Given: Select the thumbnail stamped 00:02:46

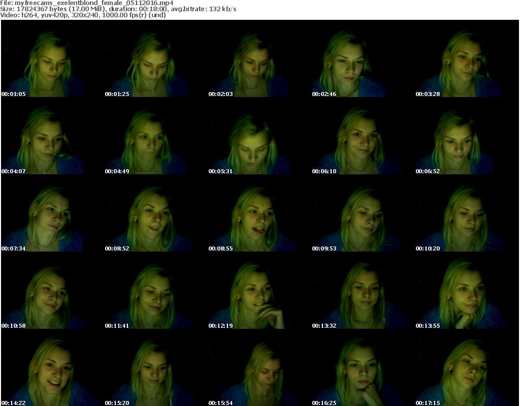Looking at the screenshot, I should point(363,59).
